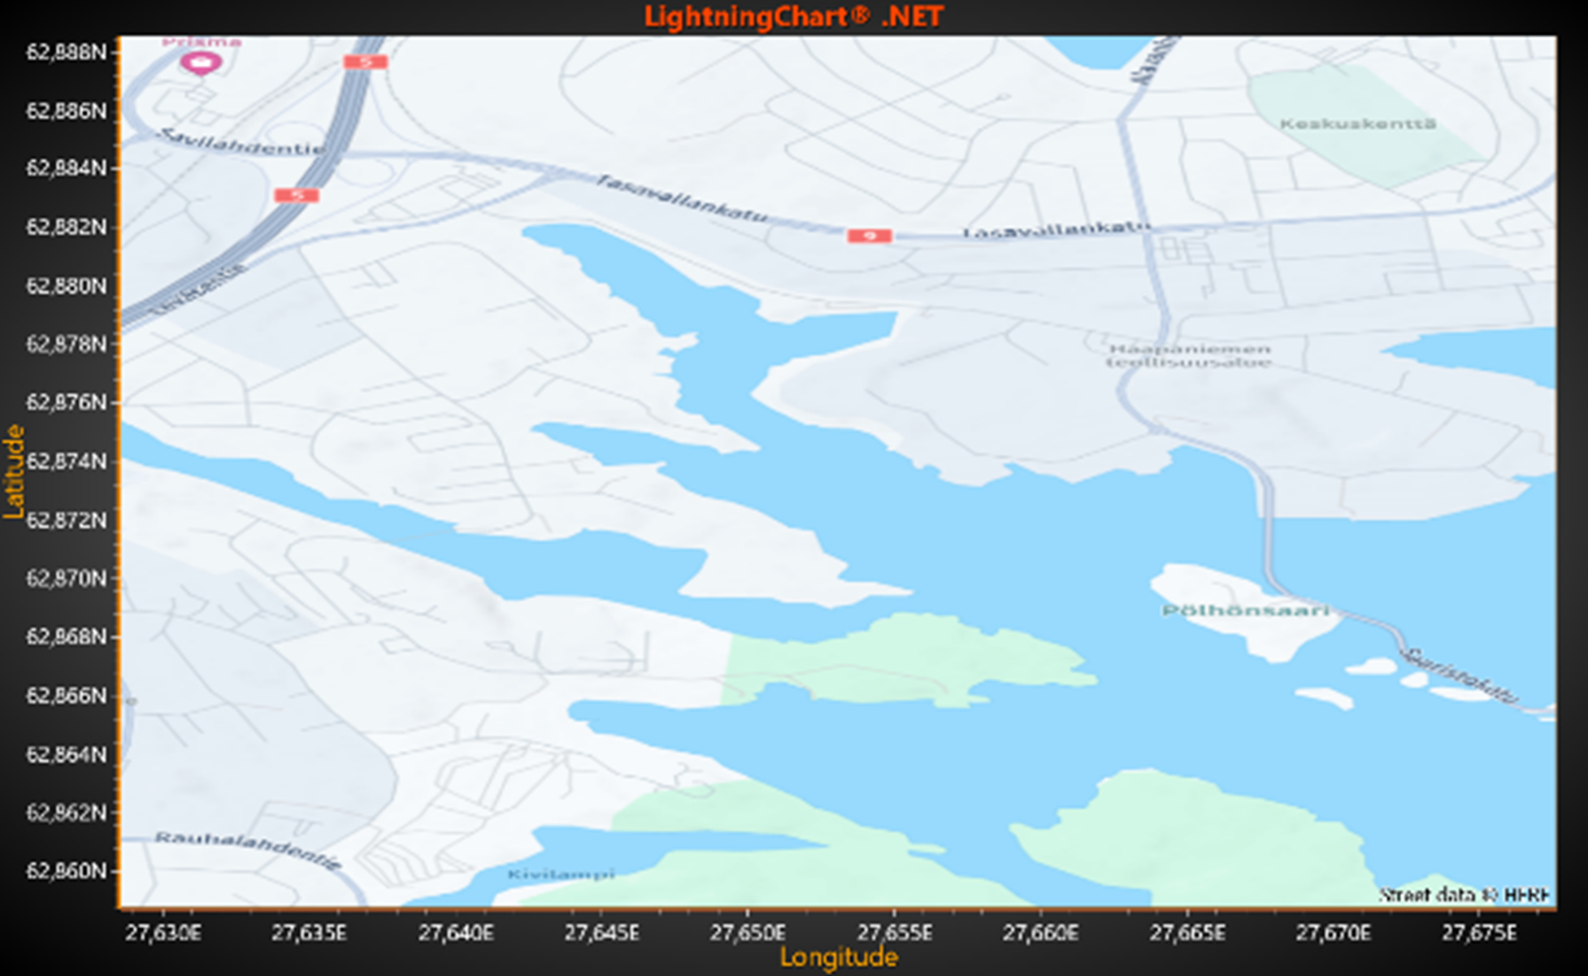Click the Keskuskenttä park label
Viewport: 1588px width, 976px height.
coord(1358,124)
